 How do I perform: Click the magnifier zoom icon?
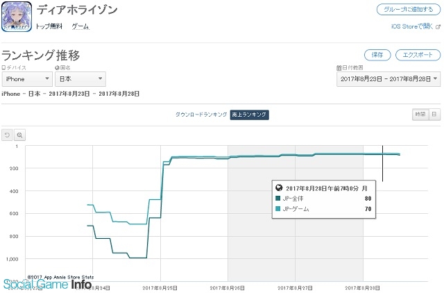(20, 135)
